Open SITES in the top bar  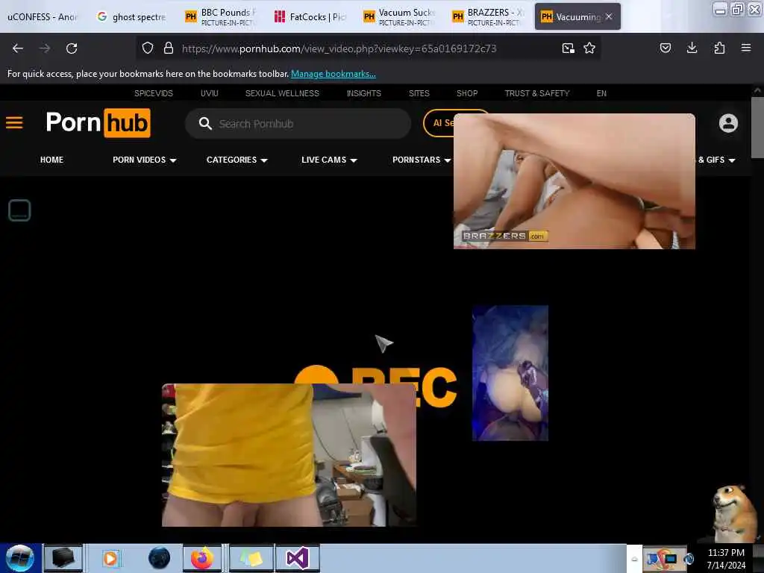coord(419,93)
